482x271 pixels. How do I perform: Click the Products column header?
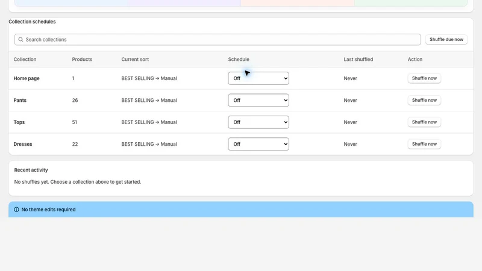[x=82, y=59]
